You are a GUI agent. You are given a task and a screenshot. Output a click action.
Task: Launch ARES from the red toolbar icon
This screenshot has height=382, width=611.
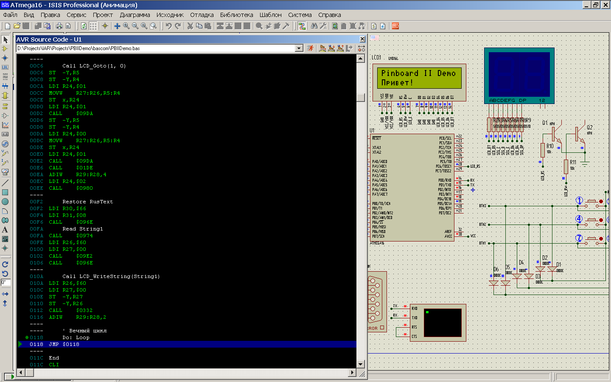click(x=395, y=26)
